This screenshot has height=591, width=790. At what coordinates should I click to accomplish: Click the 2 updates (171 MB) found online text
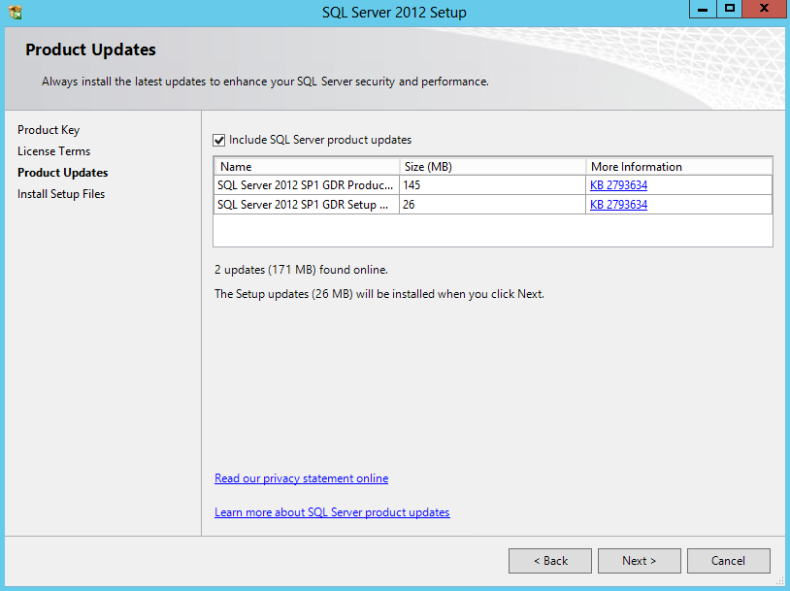coord(301,270)
